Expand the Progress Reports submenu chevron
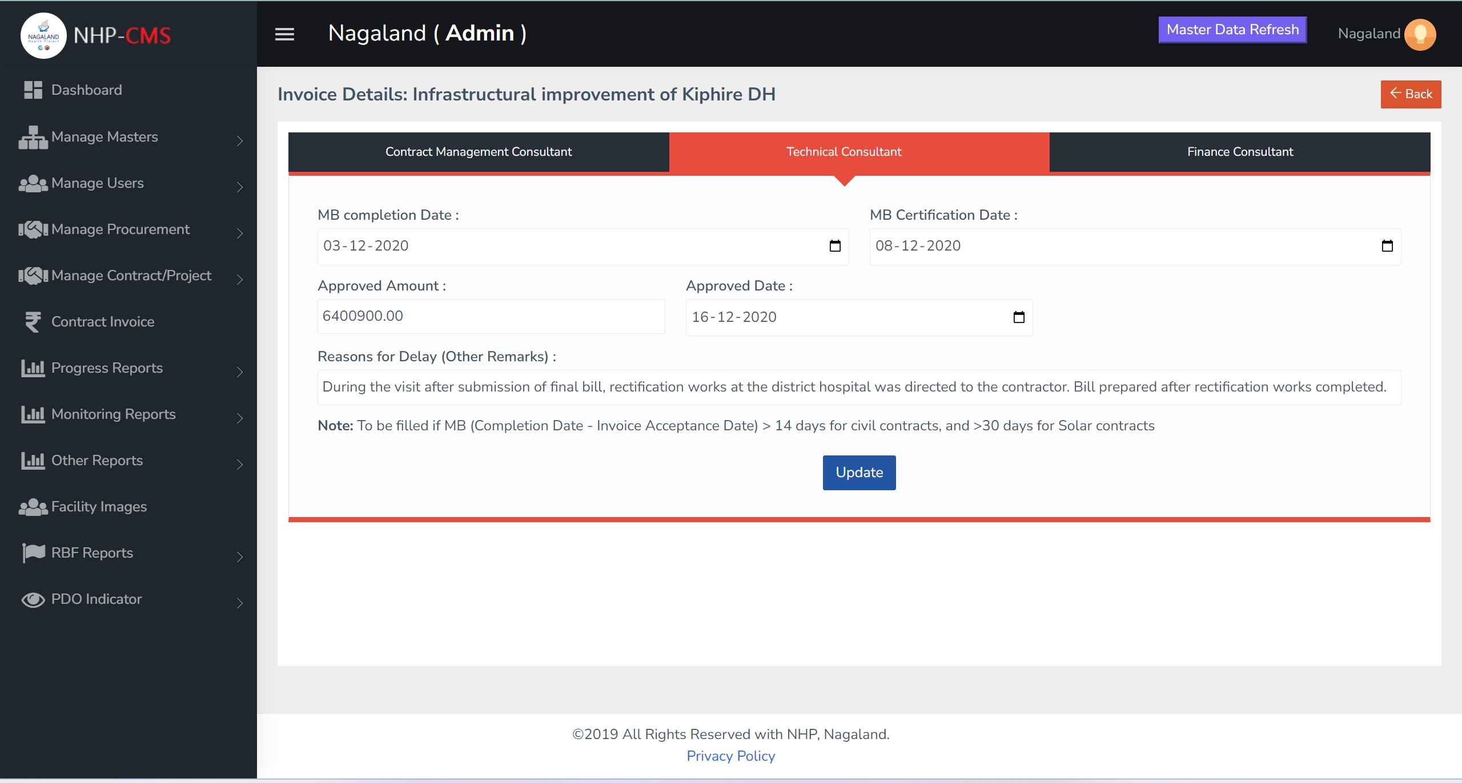The height and width of the screenshot is (783, 1462). (x=240, y=372)
